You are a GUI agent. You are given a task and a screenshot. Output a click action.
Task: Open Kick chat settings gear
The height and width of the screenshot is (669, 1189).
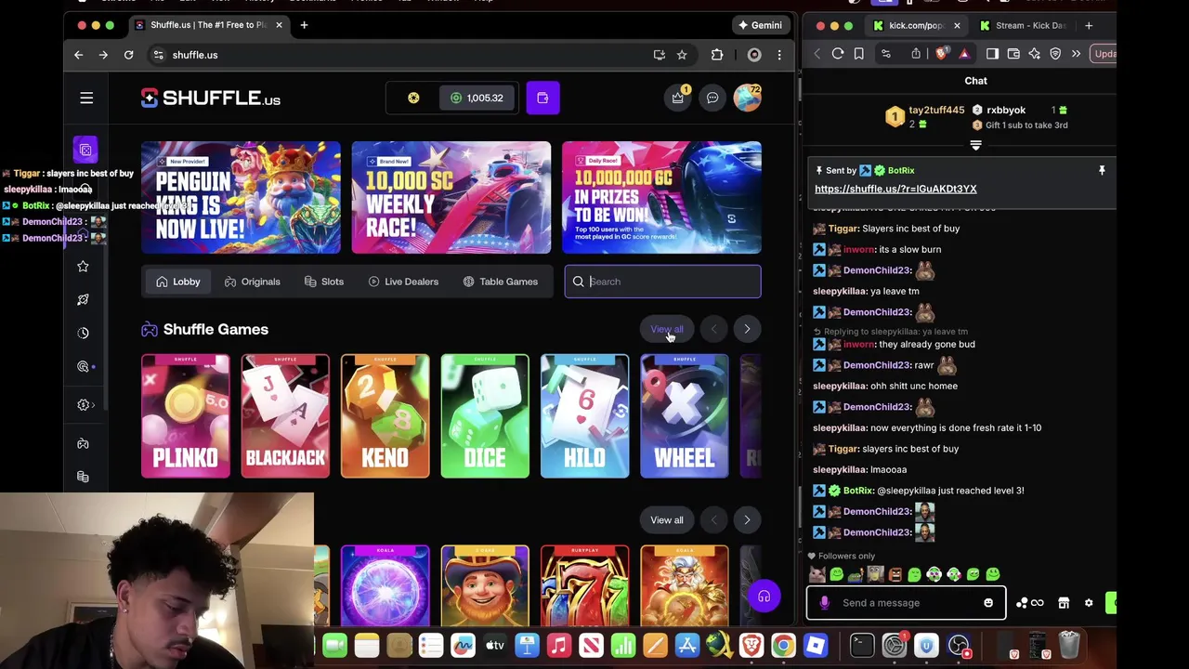pyautogui.click(x=1089, y=603)
